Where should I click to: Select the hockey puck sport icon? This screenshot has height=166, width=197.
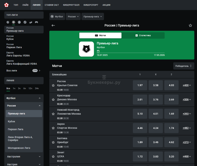click(31, 22)
